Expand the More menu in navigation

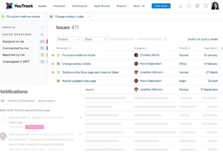coord(139,6)
